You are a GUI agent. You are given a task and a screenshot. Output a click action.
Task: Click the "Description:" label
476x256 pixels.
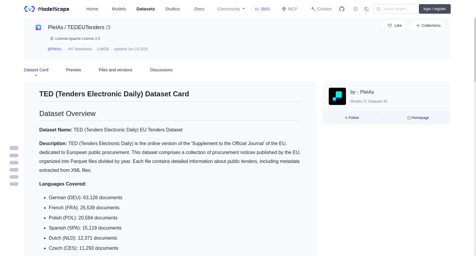(53, 144)
